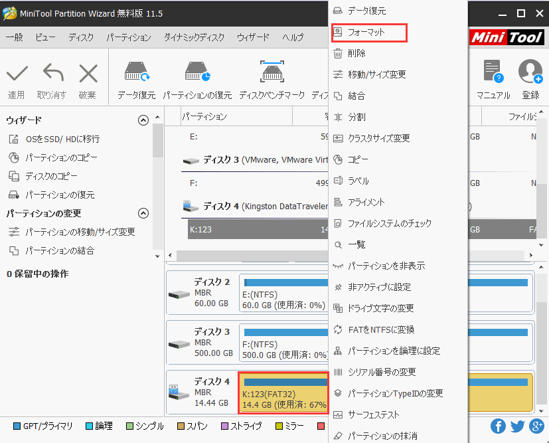This screenshot has height=443, width=549.
Task: Choose ドライブ文字の変更 in context menu
Action: click(x=398, y=308)
